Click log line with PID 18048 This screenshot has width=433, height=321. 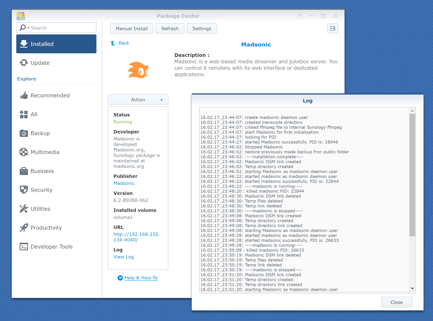tap(269, 142)
